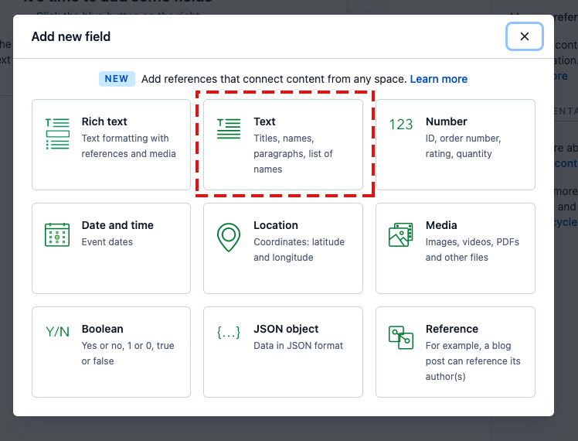Add a Date and time field
Viewport: 578px width, 441px height.
[111, 248]
